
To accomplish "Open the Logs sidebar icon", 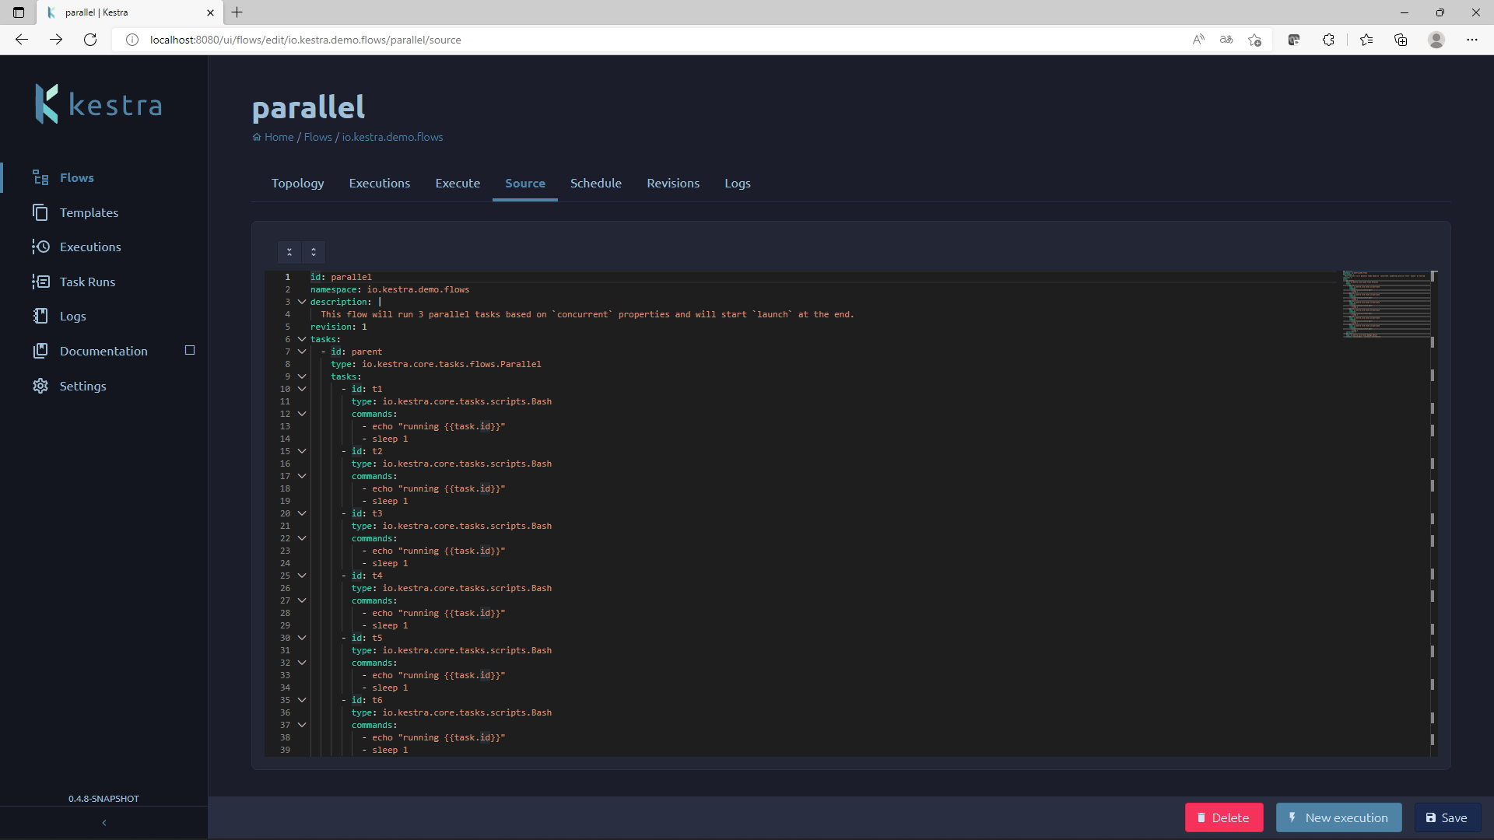I will point(40,316).
